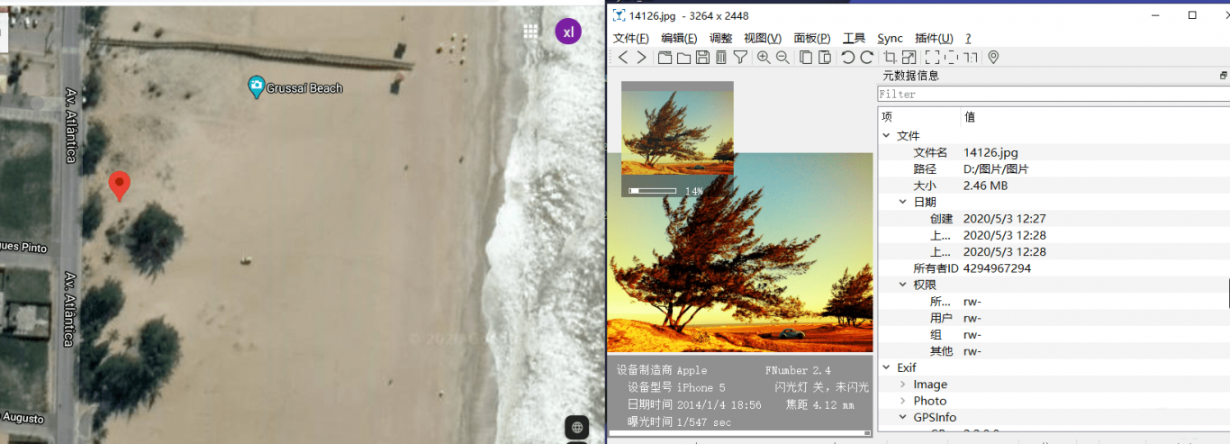Open GPS location pin tool
The height and width of the screenshot is (444, 1230).
[x=993, y=58]
